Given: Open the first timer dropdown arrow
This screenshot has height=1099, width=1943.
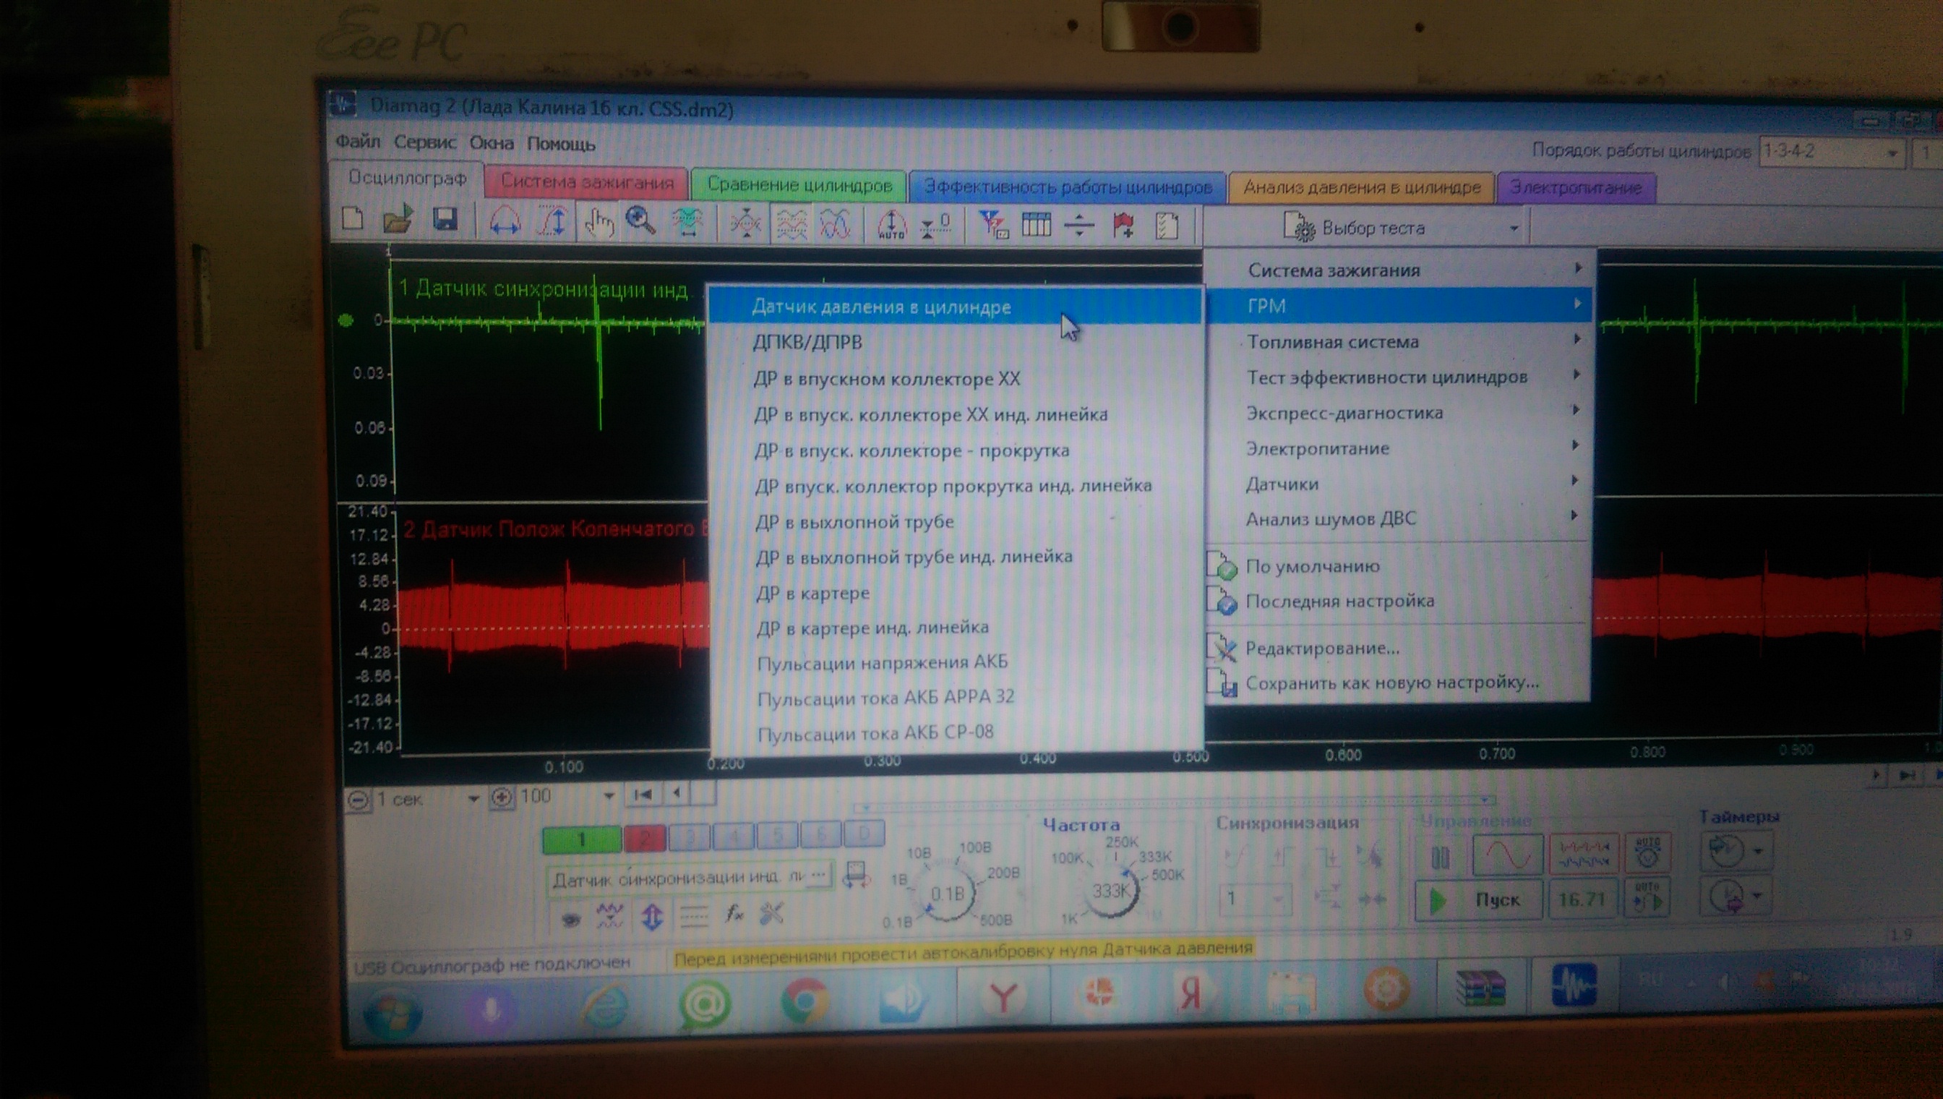Looking at the screenshot, I should 1757,852.
